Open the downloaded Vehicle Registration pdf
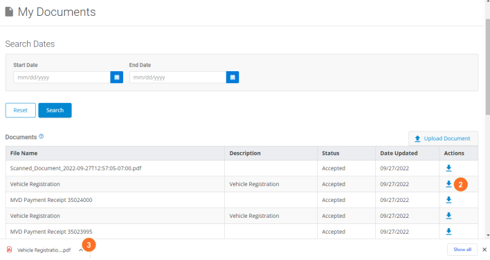 click(x=39, y=250)
